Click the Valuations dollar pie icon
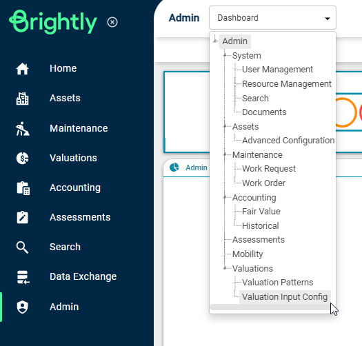Viewport: 362px width, 346px height. (x=22, y=158)
